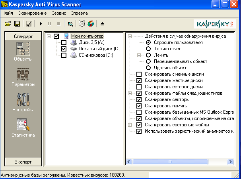Click the horizontal scrollbar thumb in settings pane
The image size is (241, 179).
pyautogui.click(x=170, y=162)
